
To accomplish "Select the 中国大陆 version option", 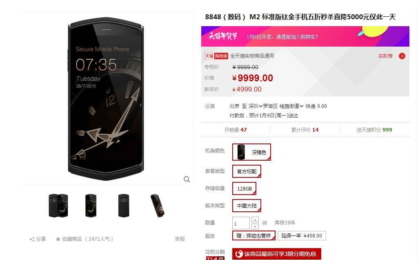I will [247, 206].
